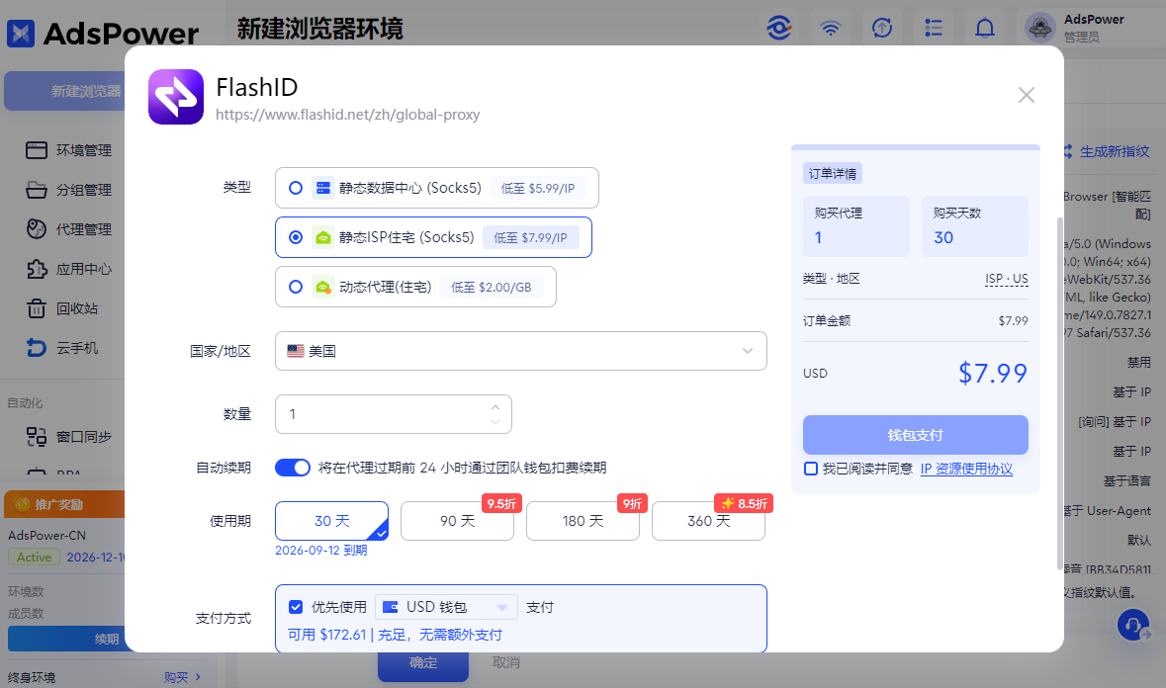Screen dimensions: 1166x688
Task: Select static datacenter (Socks5) proxy type
Action: click(436, 188)
